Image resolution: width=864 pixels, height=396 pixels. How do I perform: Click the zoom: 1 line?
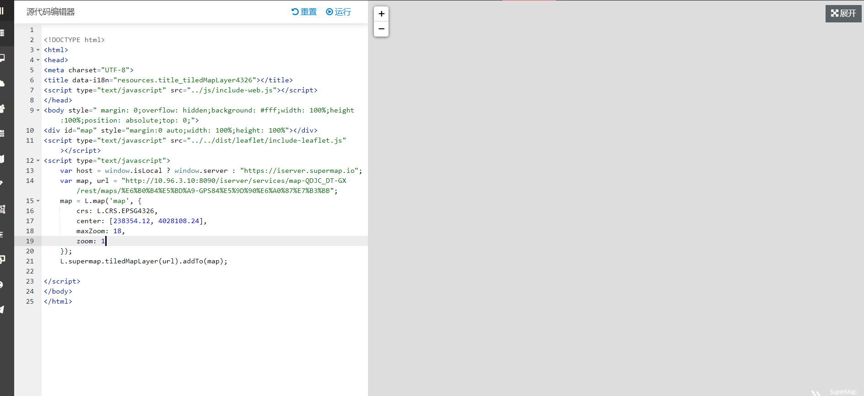(91, 241)
